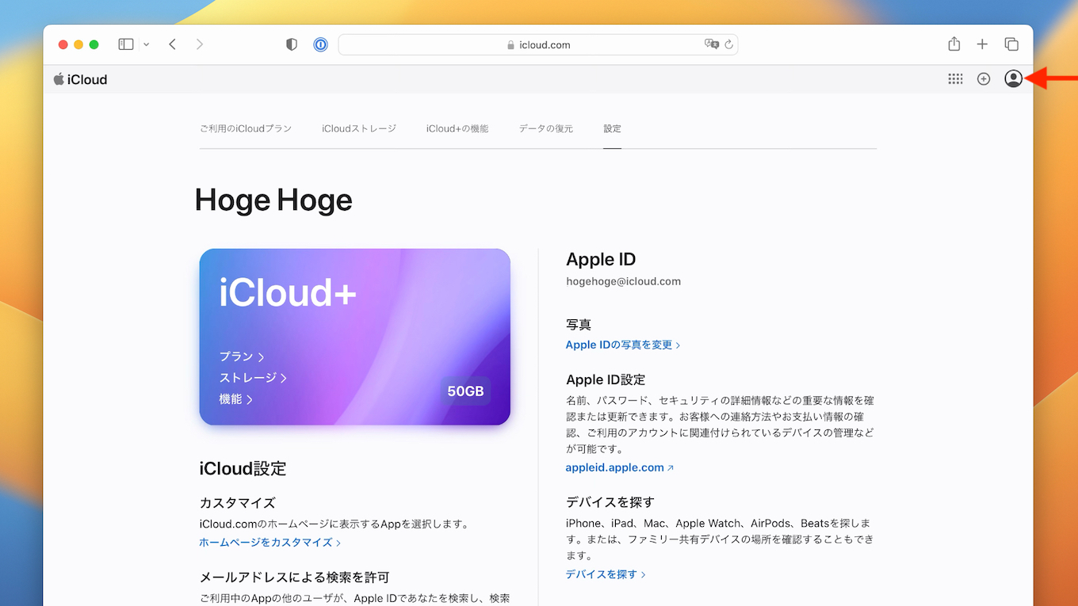The height and width of the screenshot is (606, 1078).
Task: Switch to the データの復元 tab
Action: [545, 128]
